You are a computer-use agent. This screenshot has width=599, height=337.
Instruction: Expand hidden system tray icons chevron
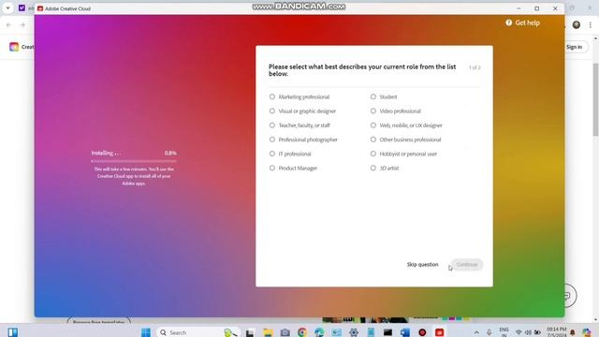[x=476, y=332]
